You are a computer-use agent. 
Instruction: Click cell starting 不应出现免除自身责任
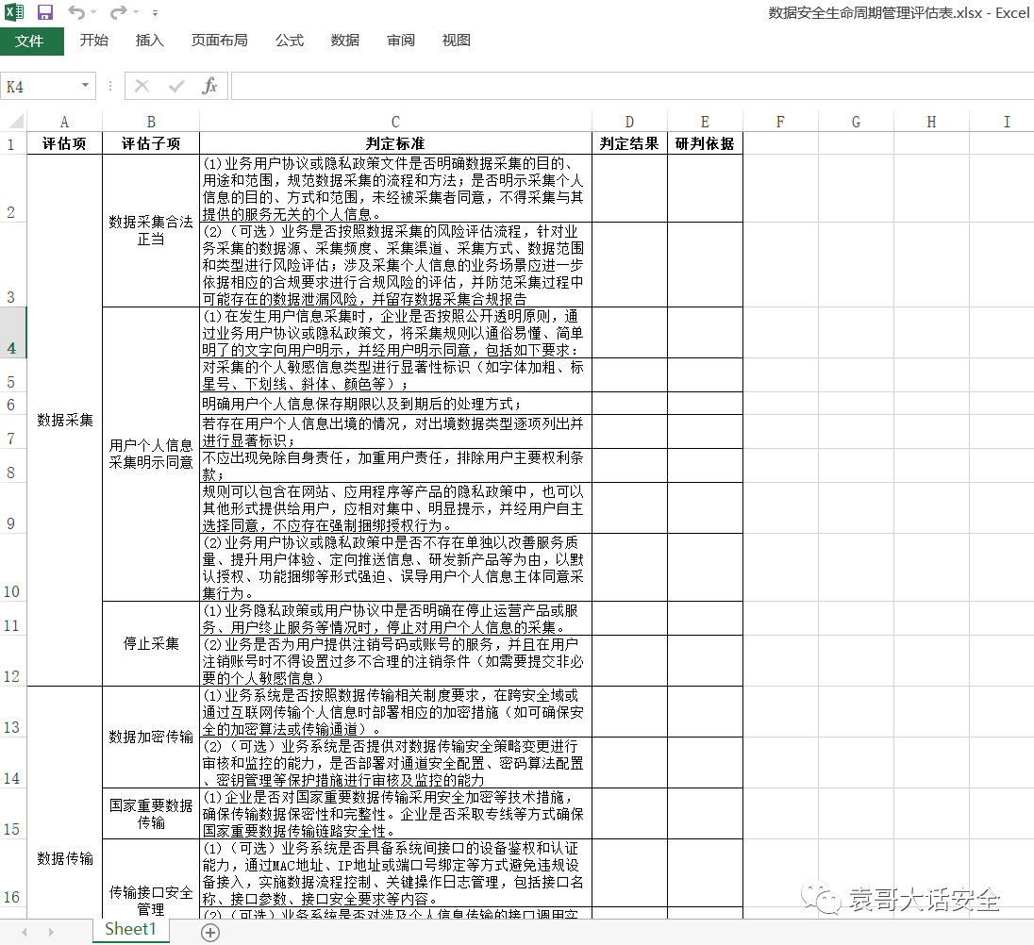point(395,465)
